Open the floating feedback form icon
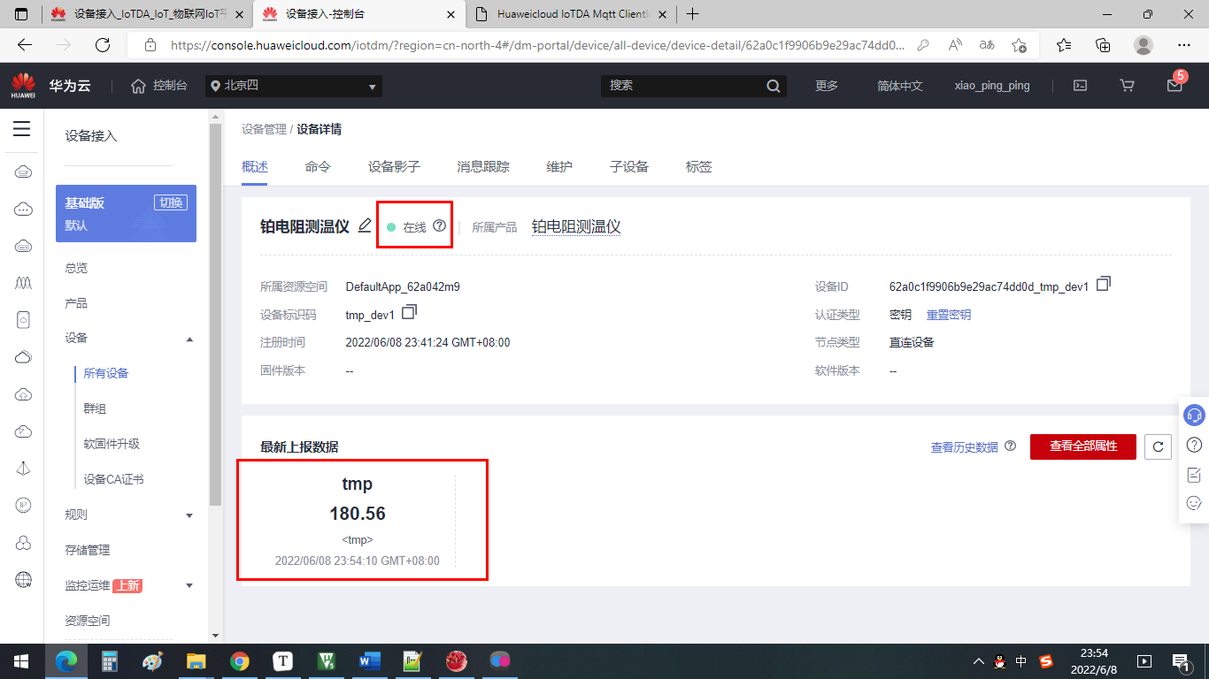Screen dimensions: 1209x679 [1194, 475]
